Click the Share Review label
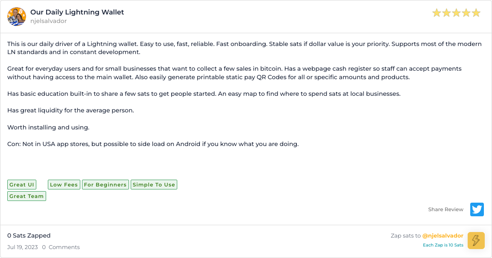This screenshot has width=492, height=258. 445,209
